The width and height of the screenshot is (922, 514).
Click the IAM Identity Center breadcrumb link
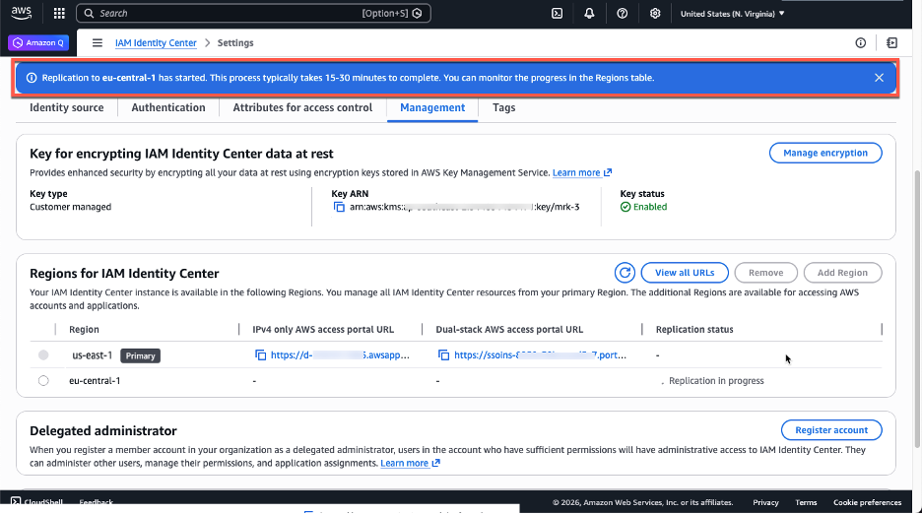(x=156, y=43)
